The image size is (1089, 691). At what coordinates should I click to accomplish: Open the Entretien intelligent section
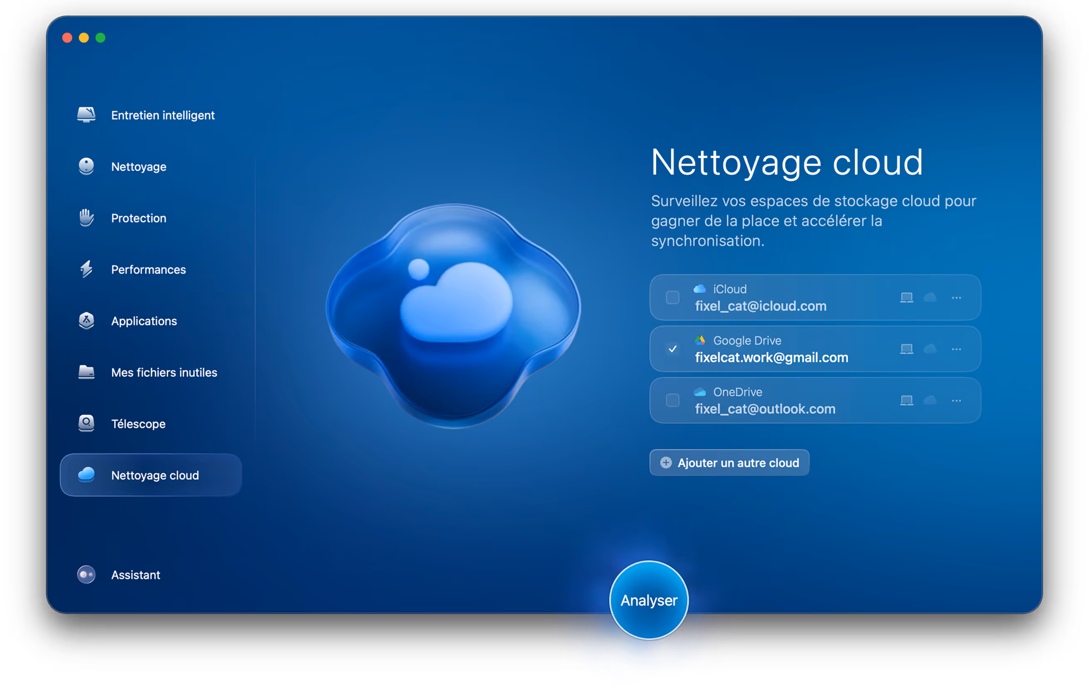coord(151,115)
